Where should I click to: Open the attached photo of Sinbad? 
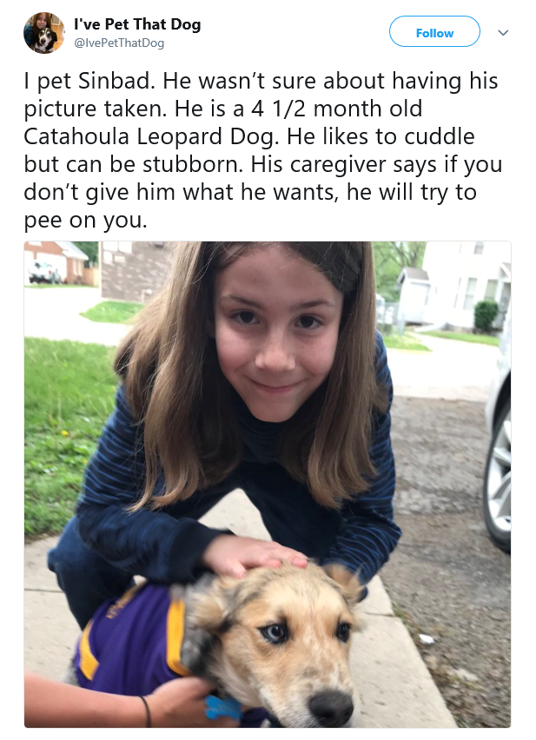[x=268, y=484]
